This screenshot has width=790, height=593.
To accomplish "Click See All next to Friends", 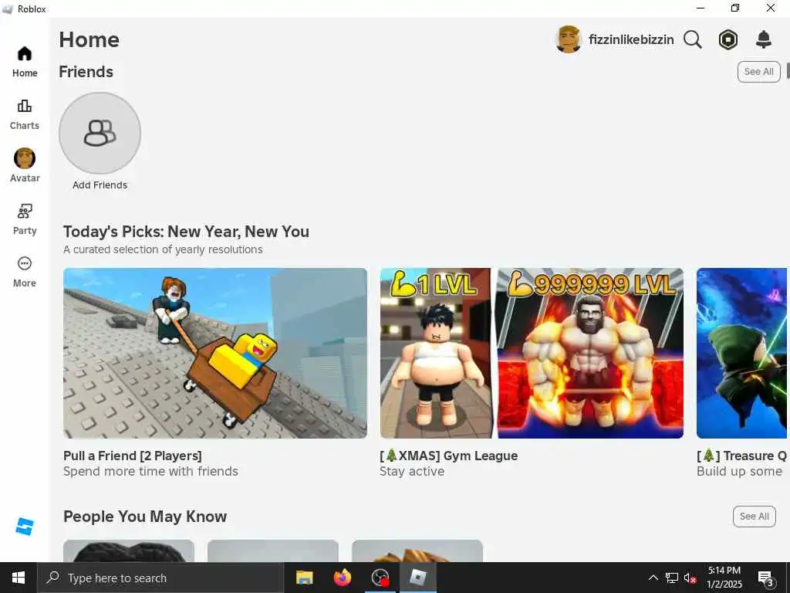I will 759,72.
